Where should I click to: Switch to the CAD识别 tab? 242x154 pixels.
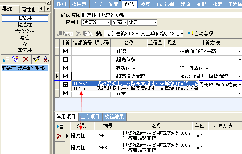coord(165,4)
